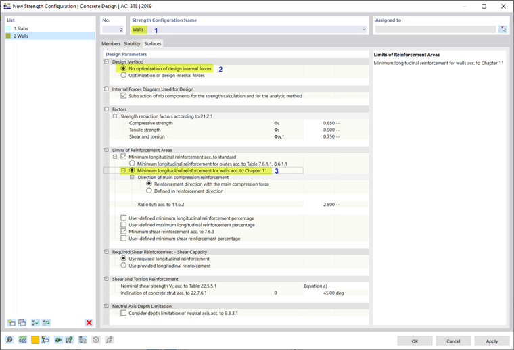Click the OK button
Viewport: 514px width, 350px height.
tap(415, 341)
